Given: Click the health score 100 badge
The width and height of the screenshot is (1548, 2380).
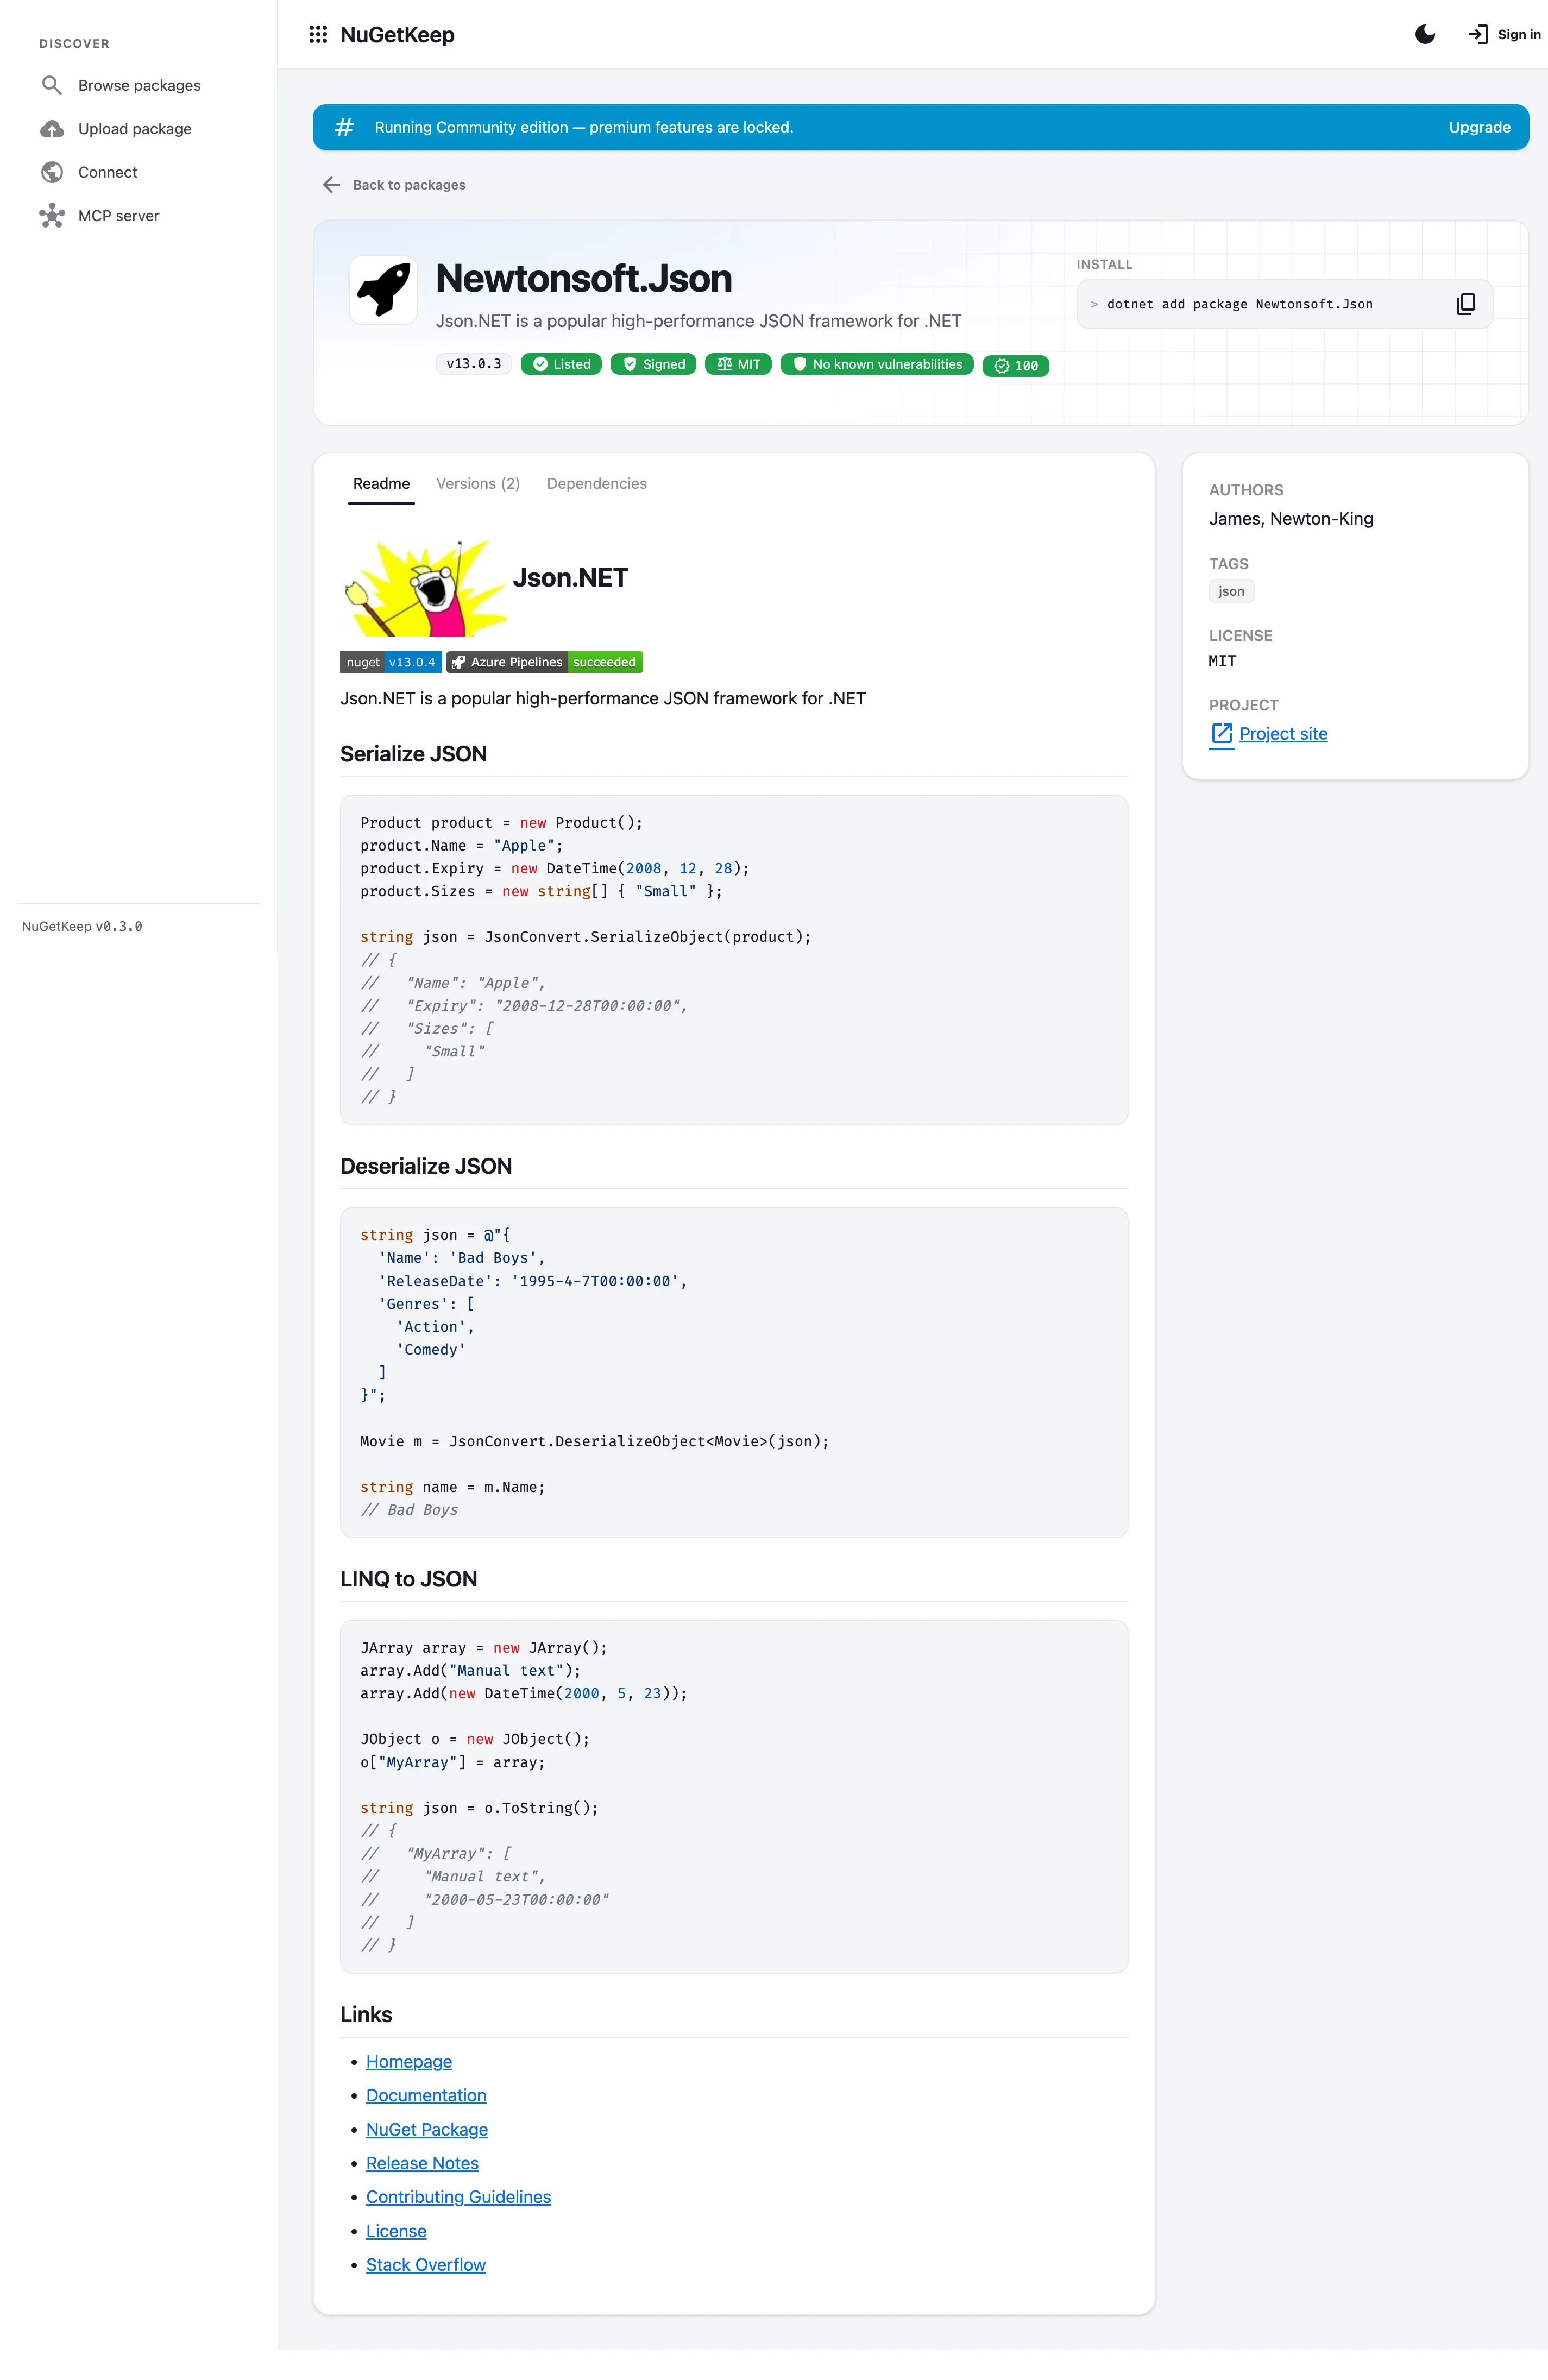Looking at the screenshot, I should 1016,366.
